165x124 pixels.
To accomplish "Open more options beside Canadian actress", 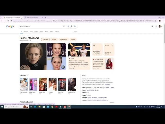I will [31, 41].
